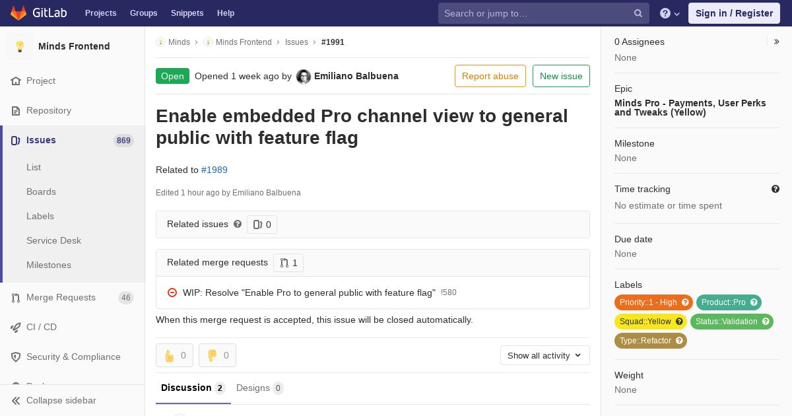Click Emiliano Balbuena's avatar image

tap(304, 77)
